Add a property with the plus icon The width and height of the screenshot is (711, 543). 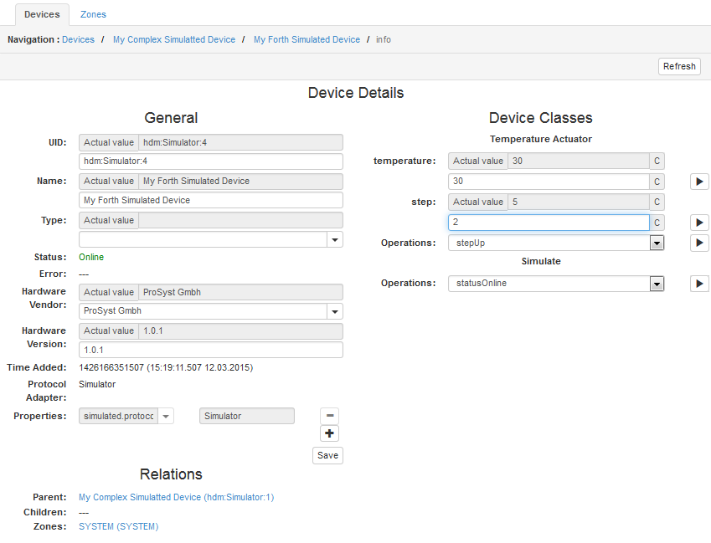coord(330,433)
